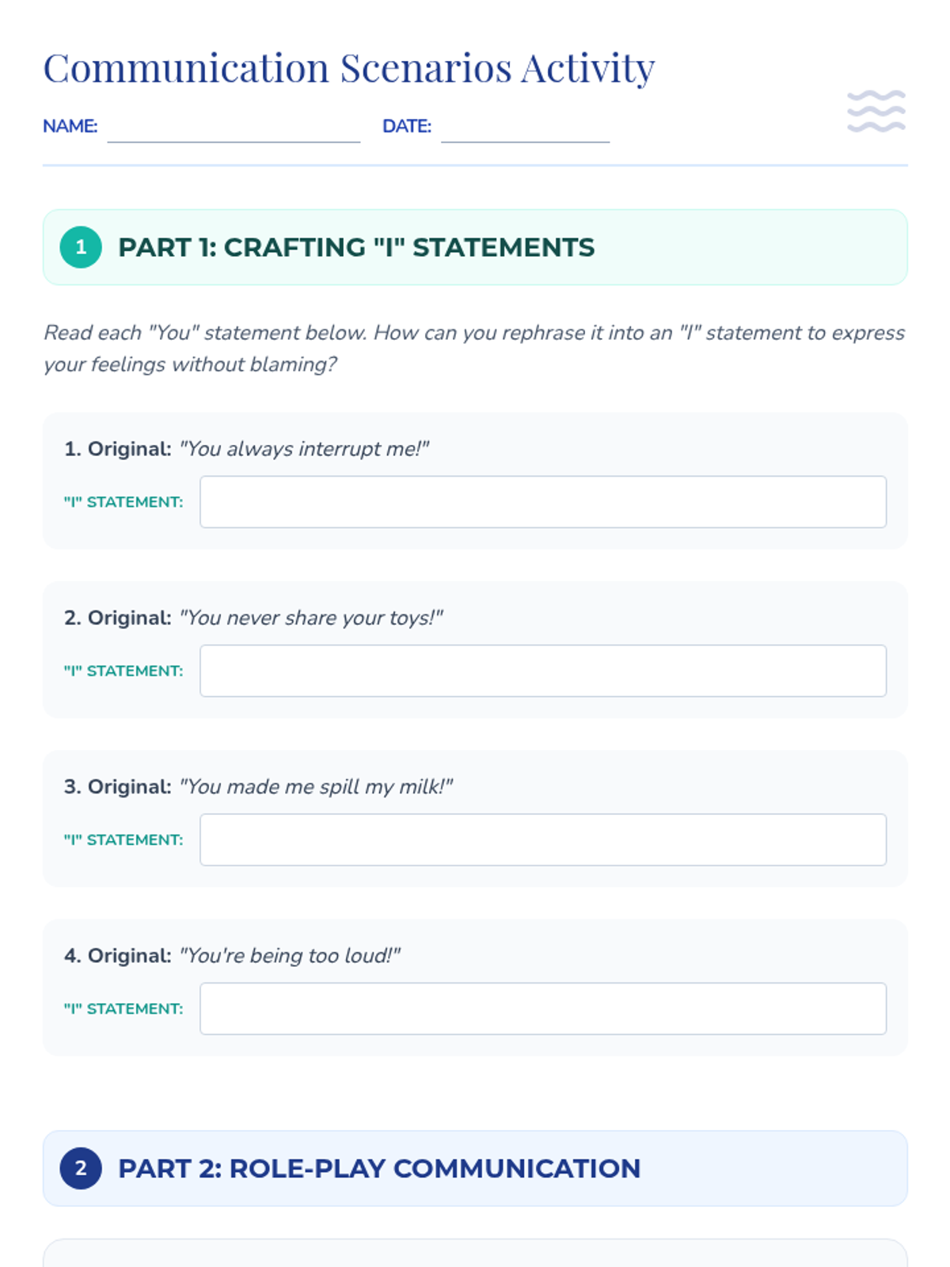Click the Communication Scenarios Activity title
The width and height of the screenshot is (950, 1267).
[x=349, y=68]
